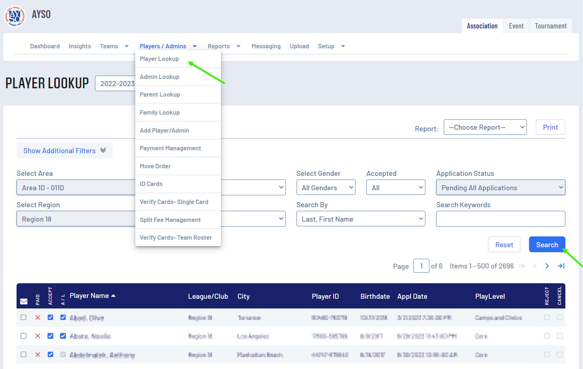583x369 pixels.
Task: Switch to the Tournament tab
Action: click(550, 26)
